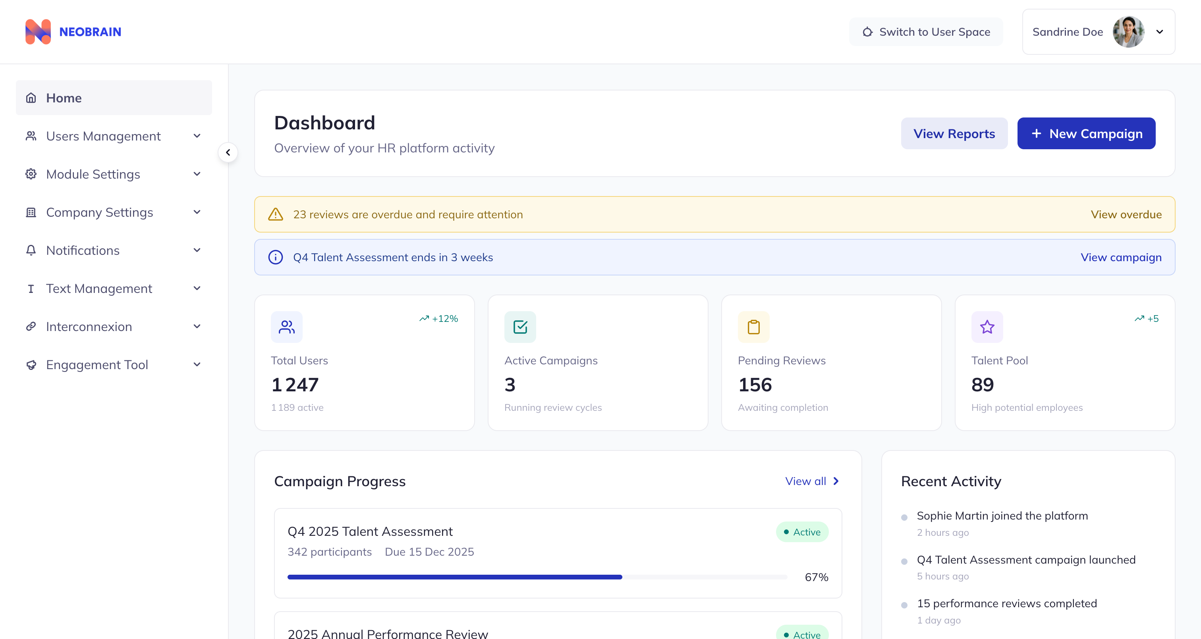
Task: Expand the Users Management menu
Action: point(197,136)
